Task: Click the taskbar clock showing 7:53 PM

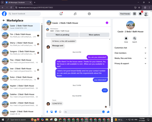Action: click(142, 120)
